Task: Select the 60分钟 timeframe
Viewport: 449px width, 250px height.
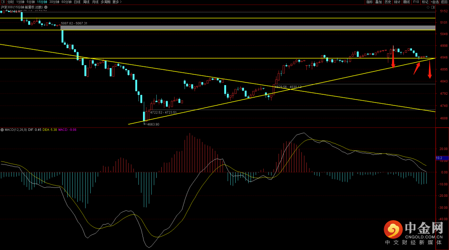Action: [x=66, y=2]
